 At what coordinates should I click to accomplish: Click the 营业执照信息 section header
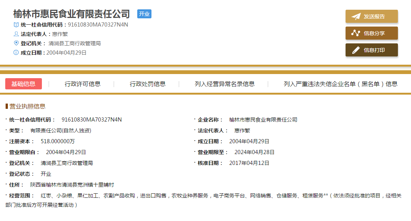pyautogui.click(x=27, y=106)
